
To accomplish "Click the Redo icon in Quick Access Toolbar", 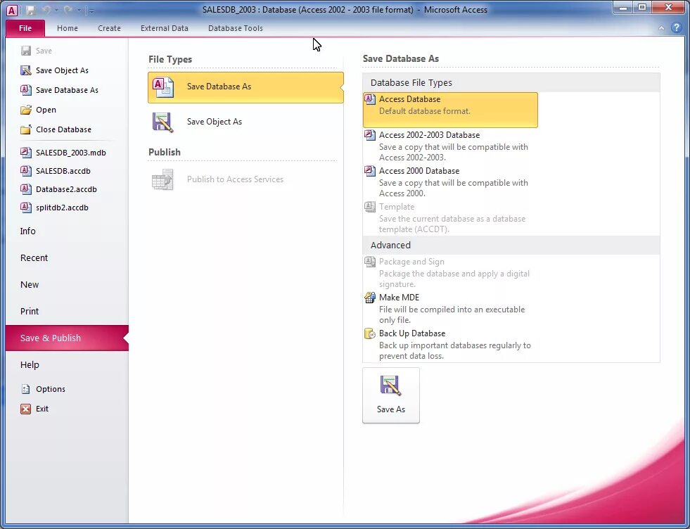I will pyautogui.click(x=68, y=10).
